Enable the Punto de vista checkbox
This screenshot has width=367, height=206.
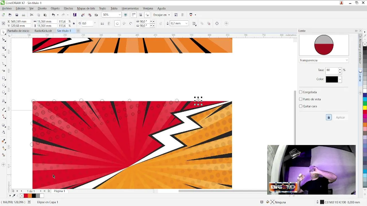tap(301, 99)
